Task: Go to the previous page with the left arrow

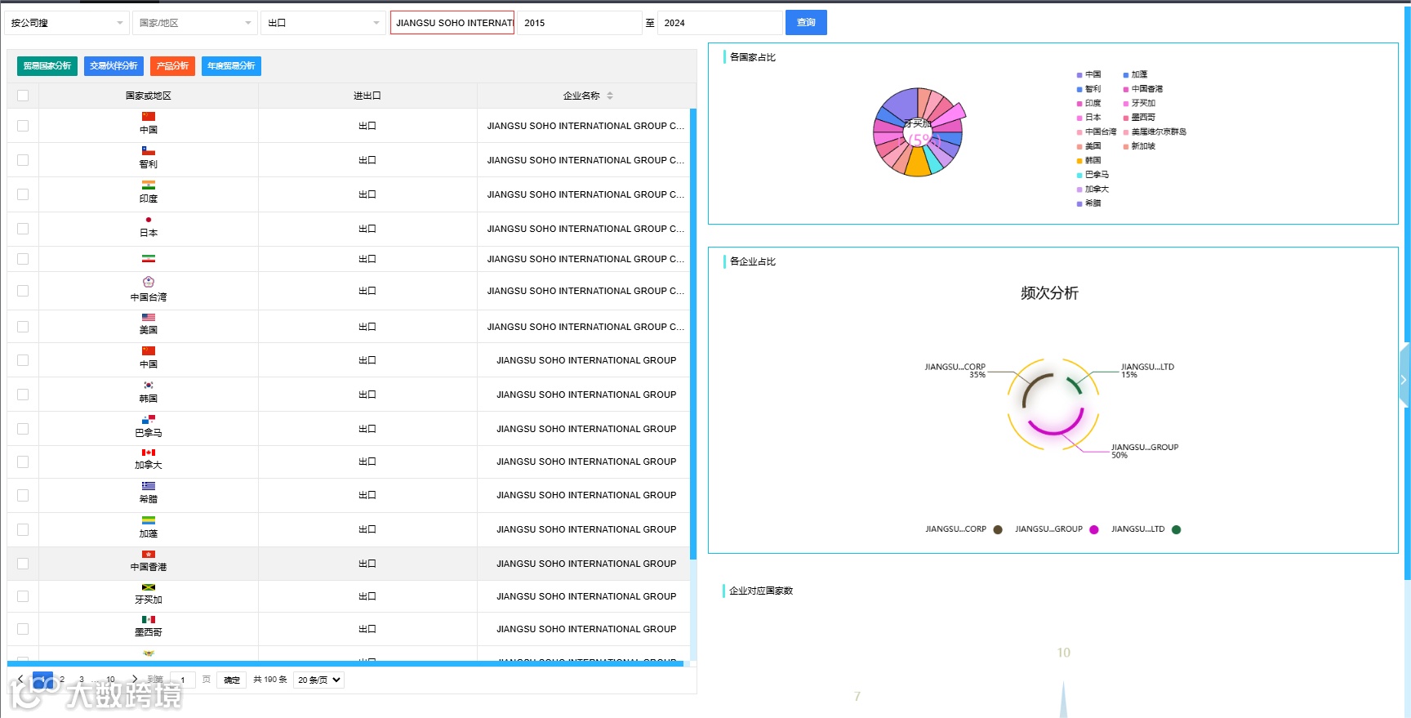Action: click(x=20, y=679)
